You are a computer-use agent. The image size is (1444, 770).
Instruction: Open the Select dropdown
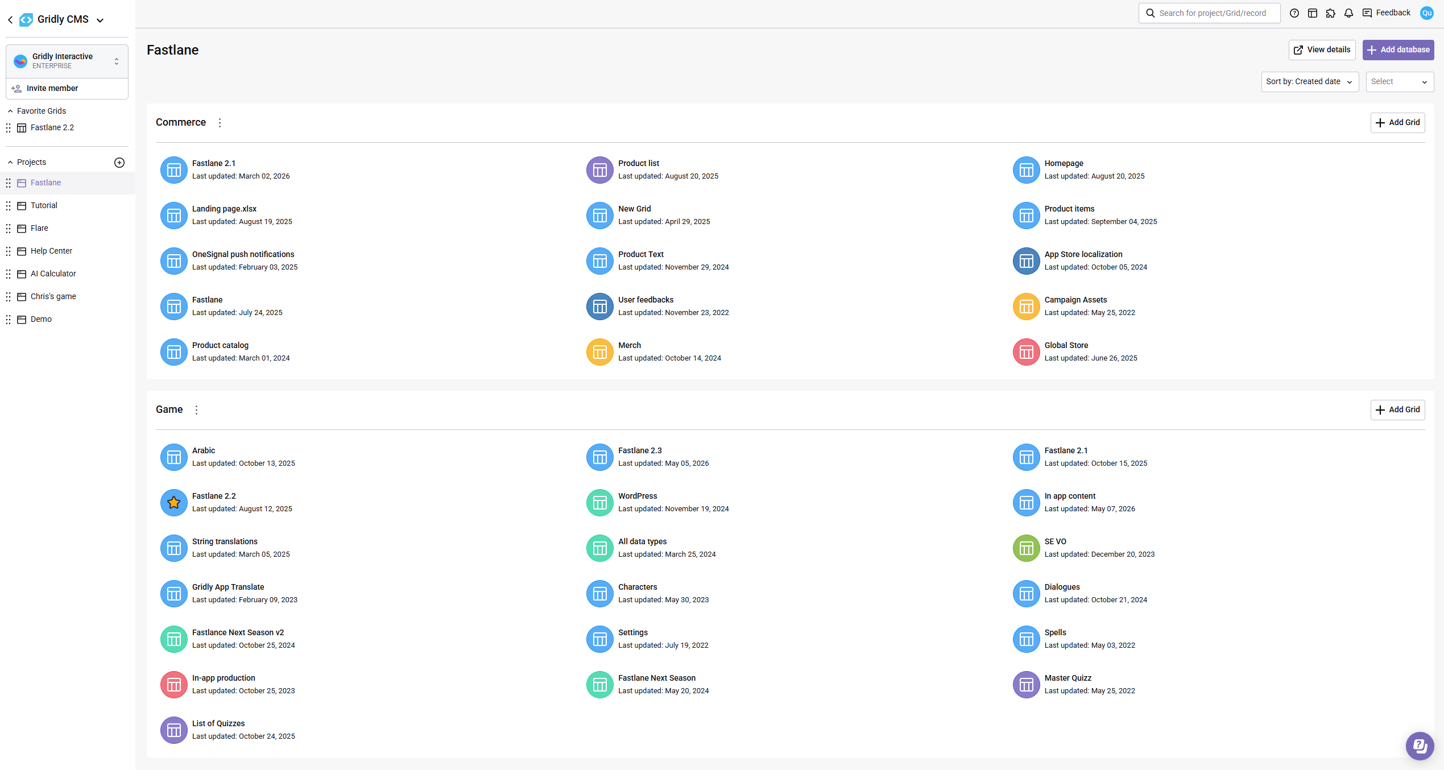coord(1400,82)
